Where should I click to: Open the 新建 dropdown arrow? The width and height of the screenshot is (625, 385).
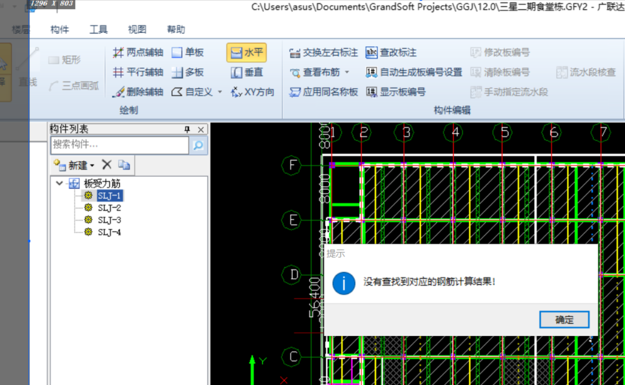(92, 166)
